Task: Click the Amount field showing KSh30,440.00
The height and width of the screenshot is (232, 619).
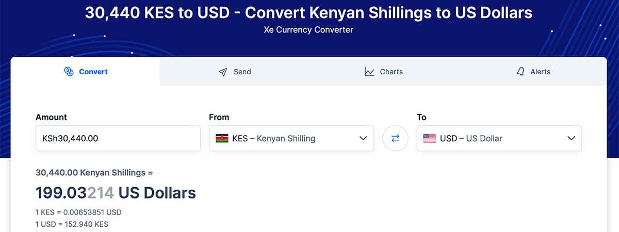Action: [118, 138]
